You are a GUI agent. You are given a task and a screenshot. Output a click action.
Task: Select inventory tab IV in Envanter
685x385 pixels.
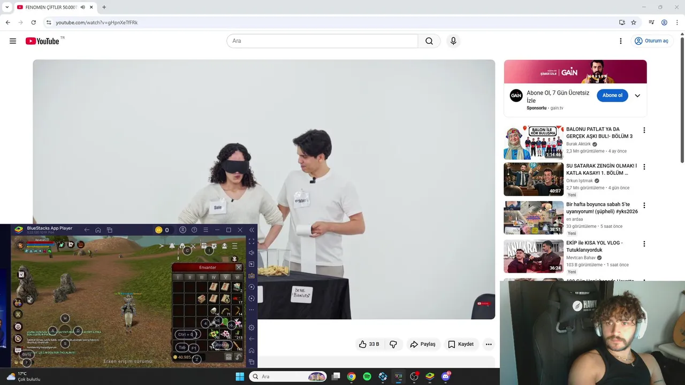click(214, 277)
